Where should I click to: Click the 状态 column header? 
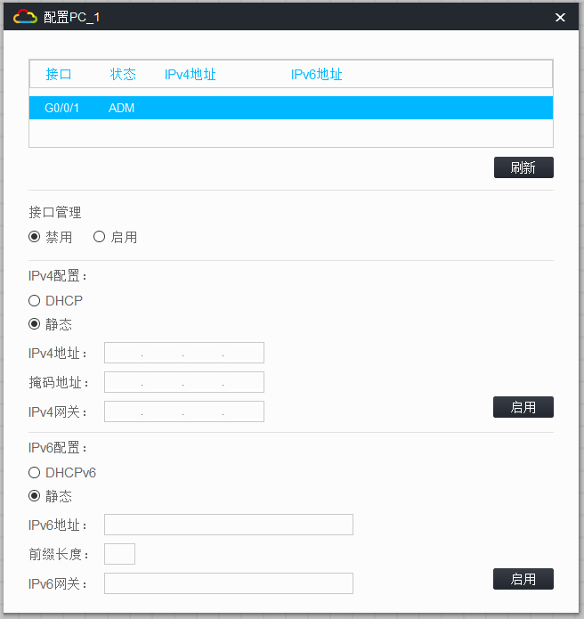click(123, 74)
